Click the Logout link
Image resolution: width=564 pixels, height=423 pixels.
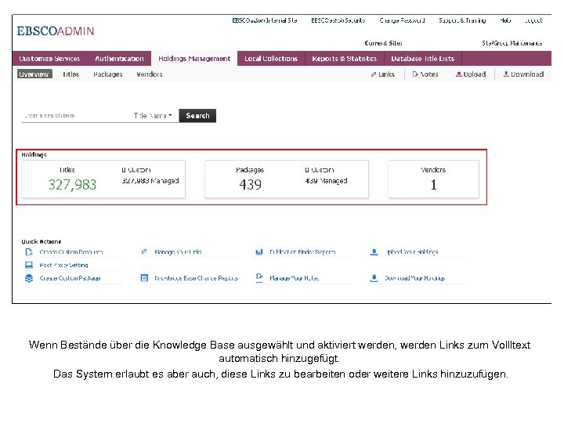pyautogui.click(x=533, y=20)
